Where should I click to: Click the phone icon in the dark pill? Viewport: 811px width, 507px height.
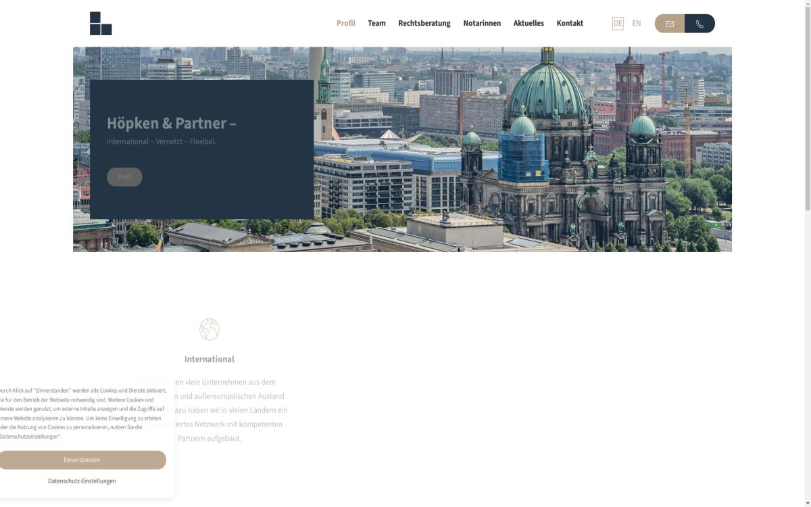point(699,23)
